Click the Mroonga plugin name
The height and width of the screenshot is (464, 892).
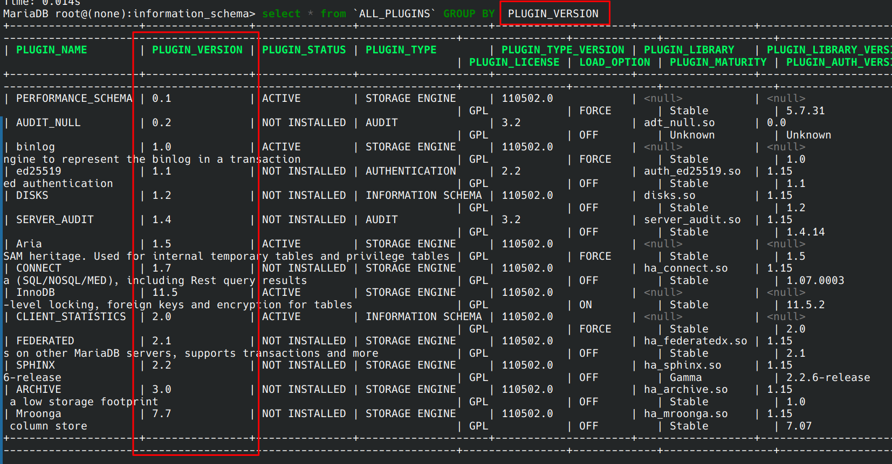[39, 414]
